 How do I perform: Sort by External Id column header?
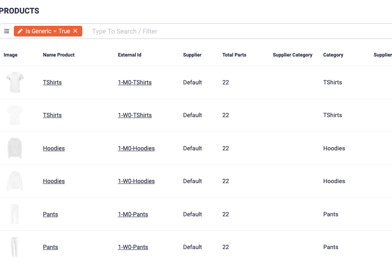129,55
